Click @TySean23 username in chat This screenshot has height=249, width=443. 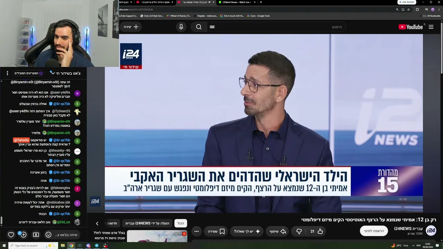[x=61, y=111]
